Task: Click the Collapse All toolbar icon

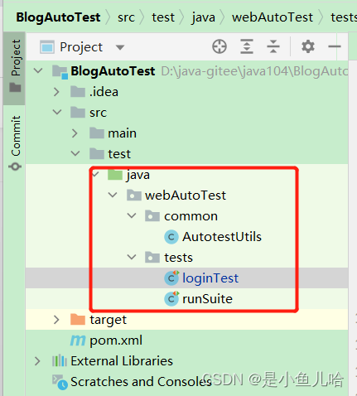Action: (273, 46)
